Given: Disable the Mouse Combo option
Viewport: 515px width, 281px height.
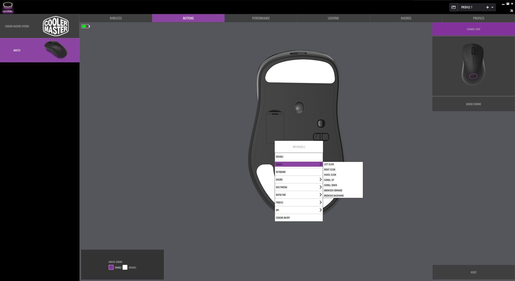Looking at the screenshot, I should 125,268.
